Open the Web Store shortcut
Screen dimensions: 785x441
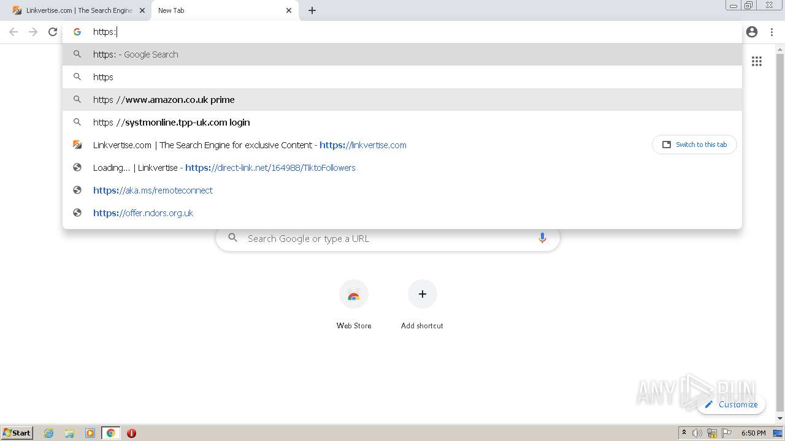point(354,305)
